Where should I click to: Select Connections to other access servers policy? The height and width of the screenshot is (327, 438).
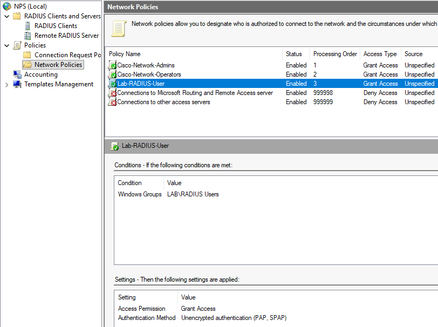[163, 102]
